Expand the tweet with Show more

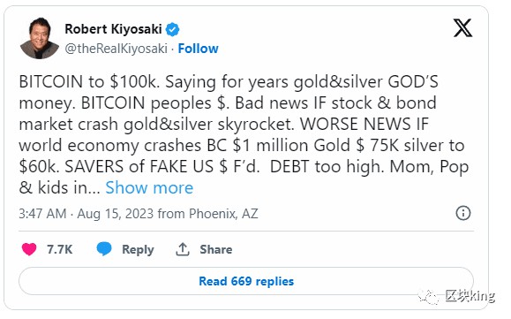tap(149, 188)
